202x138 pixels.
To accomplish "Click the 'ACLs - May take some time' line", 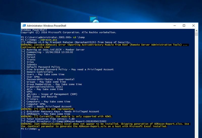I will coord(42,89).
